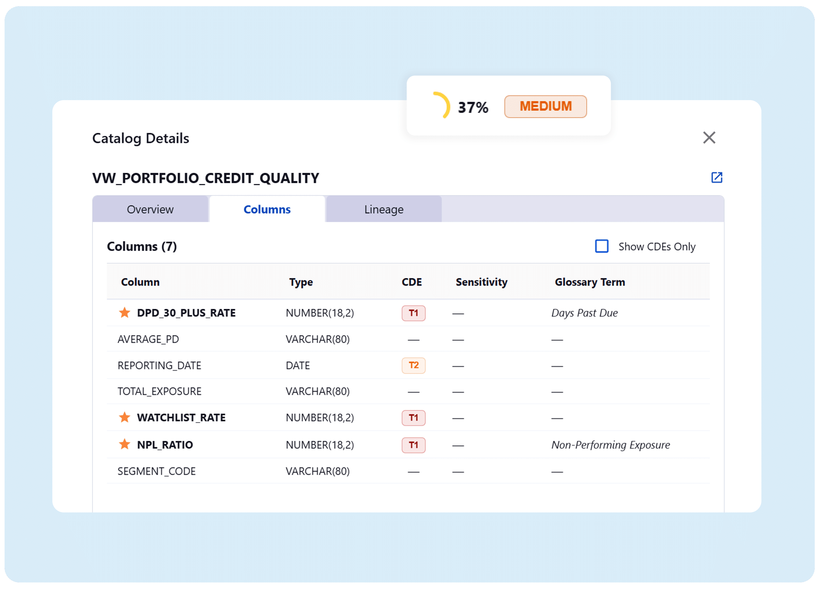Open the Lineage tab
Image resolution: width=818 pixels, height=589 pixels.
tap(384, 209)
